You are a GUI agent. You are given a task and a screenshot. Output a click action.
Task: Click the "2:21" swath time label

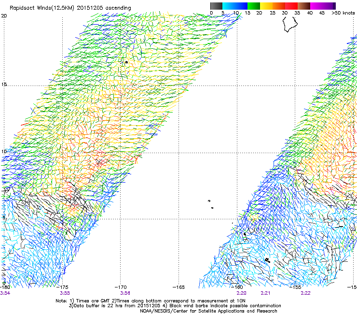[265, 293]
